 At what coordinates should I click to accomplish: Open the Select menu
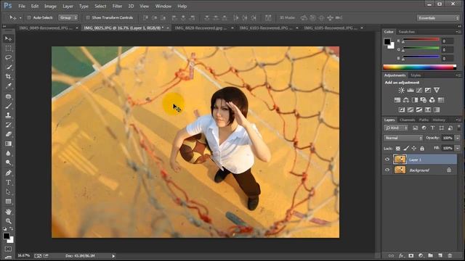[100, 6]
